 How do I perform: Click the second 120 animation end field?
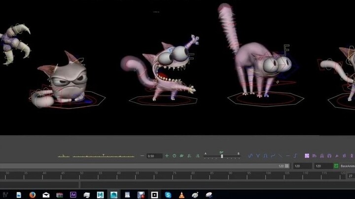point(323,166)
